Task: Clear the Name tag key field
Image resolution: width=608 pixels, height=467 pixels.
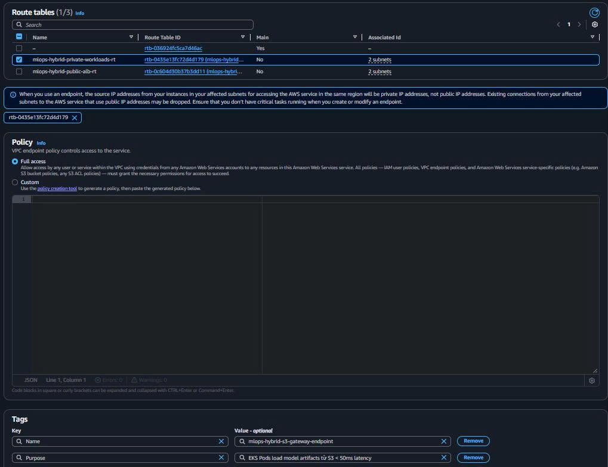Action: coord(221,441)
